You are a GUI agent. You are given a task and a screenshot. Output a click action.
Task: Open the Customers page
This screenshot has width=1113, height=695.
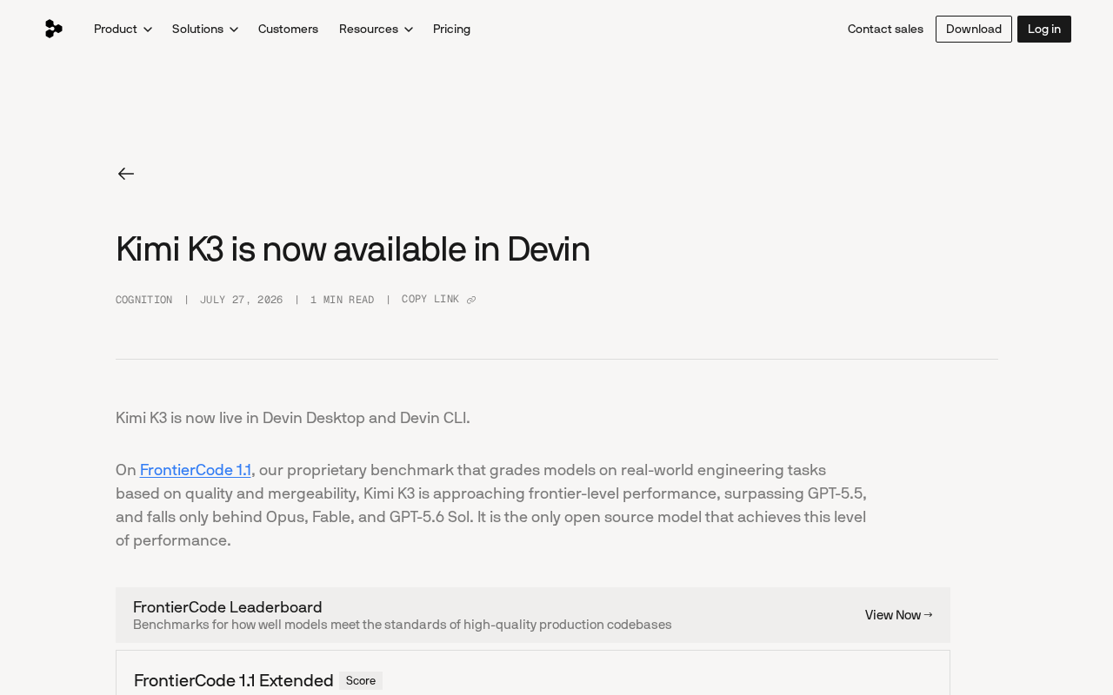[x=288, y=29]
